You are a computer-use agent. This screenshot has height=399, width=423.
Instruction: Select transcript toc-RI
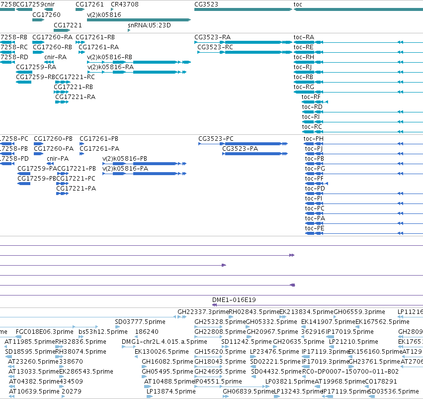(x=311, y=116)
